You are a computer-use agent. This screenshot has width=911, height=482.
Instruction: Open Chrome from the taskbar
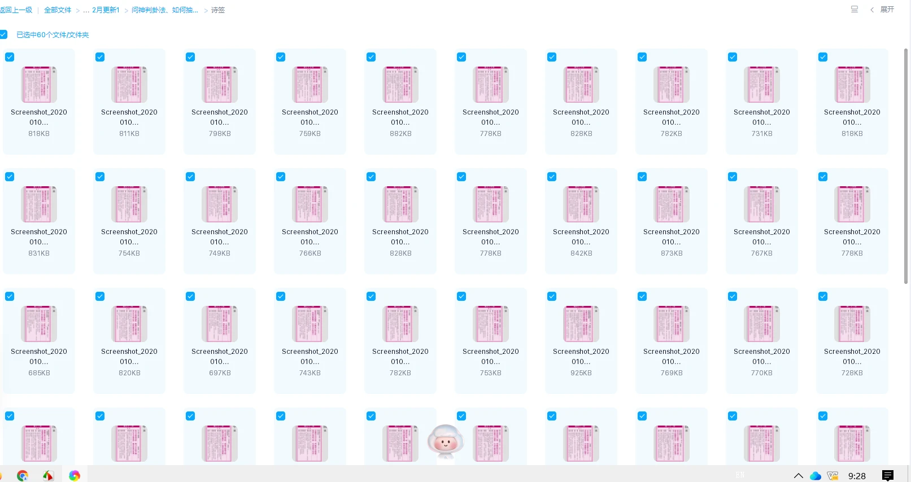(x=23, y=476)
